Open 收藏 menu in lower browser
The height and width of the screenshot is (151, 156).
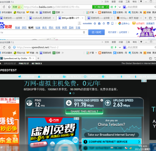coord(121,42)
